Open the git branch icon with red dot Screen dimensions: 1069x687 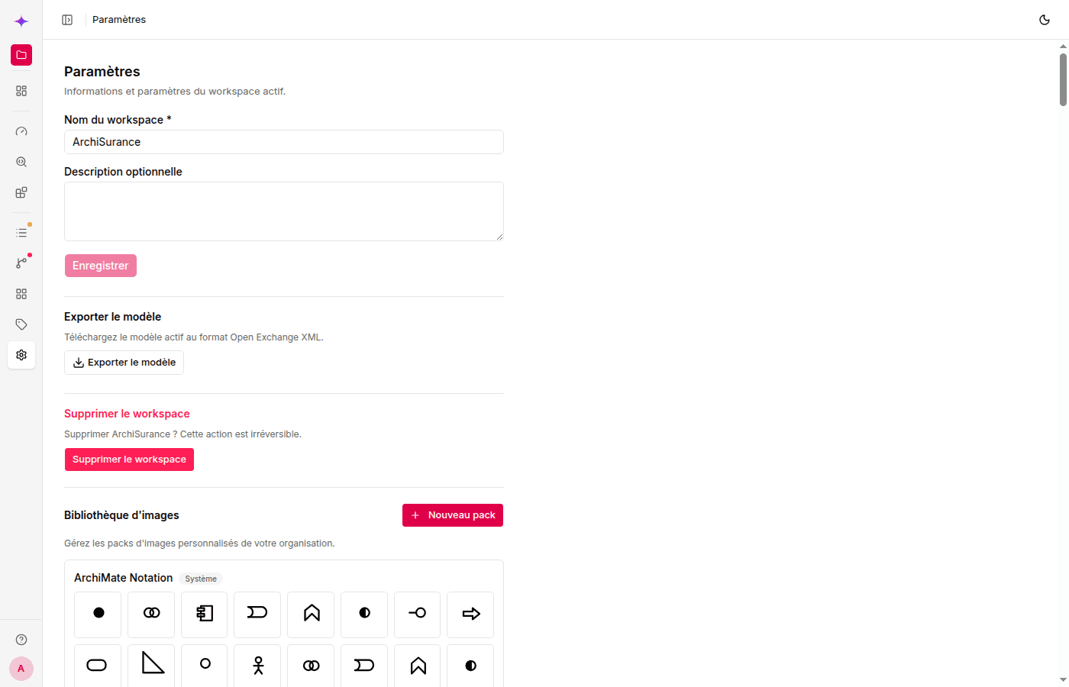point(21,263)
